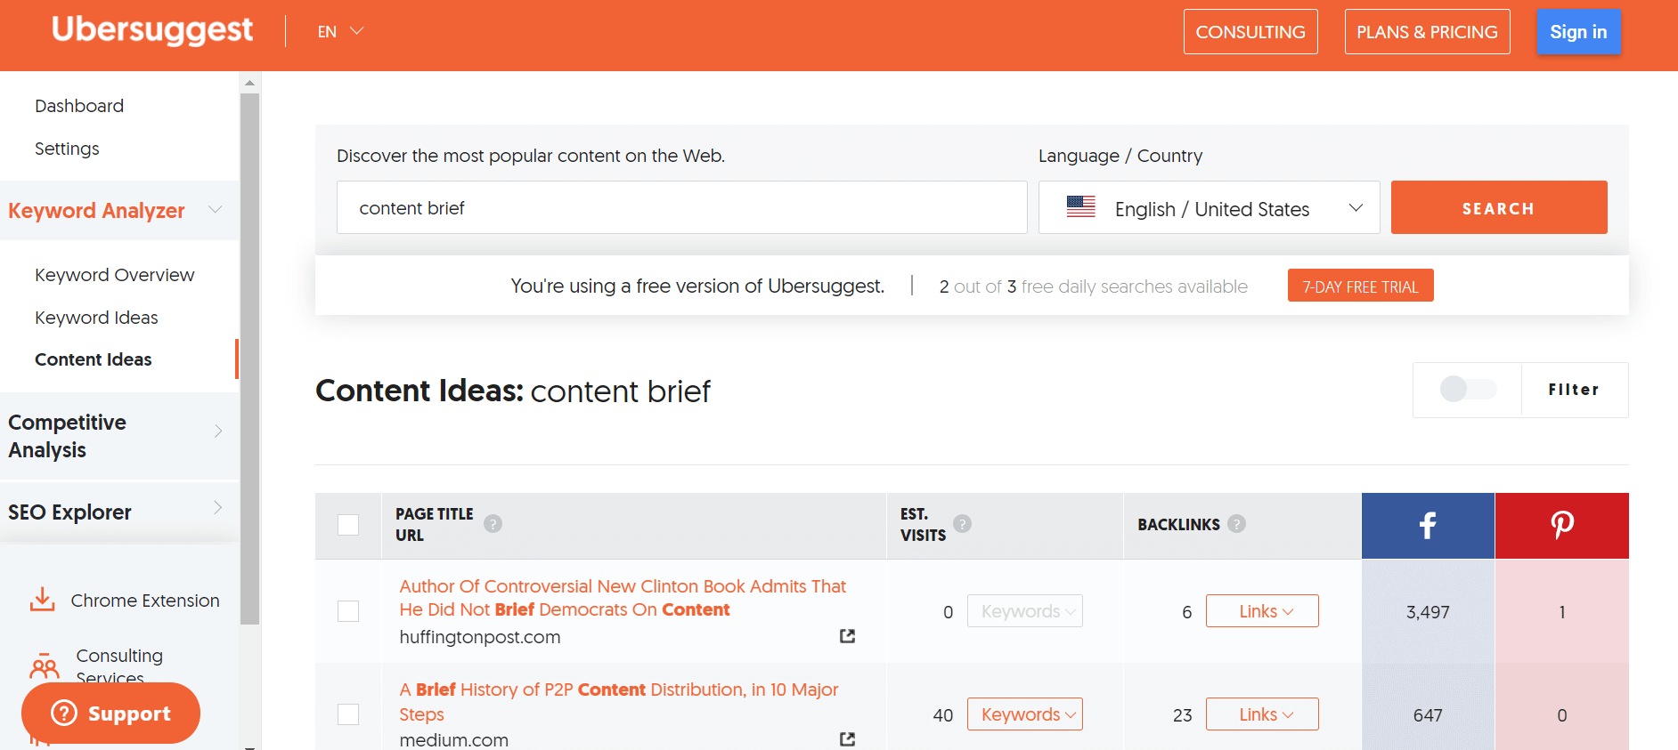Open huffingtonpost.com article external link icon
The width and height of the screenshot is (1678, 750).
tap(847, 636)
